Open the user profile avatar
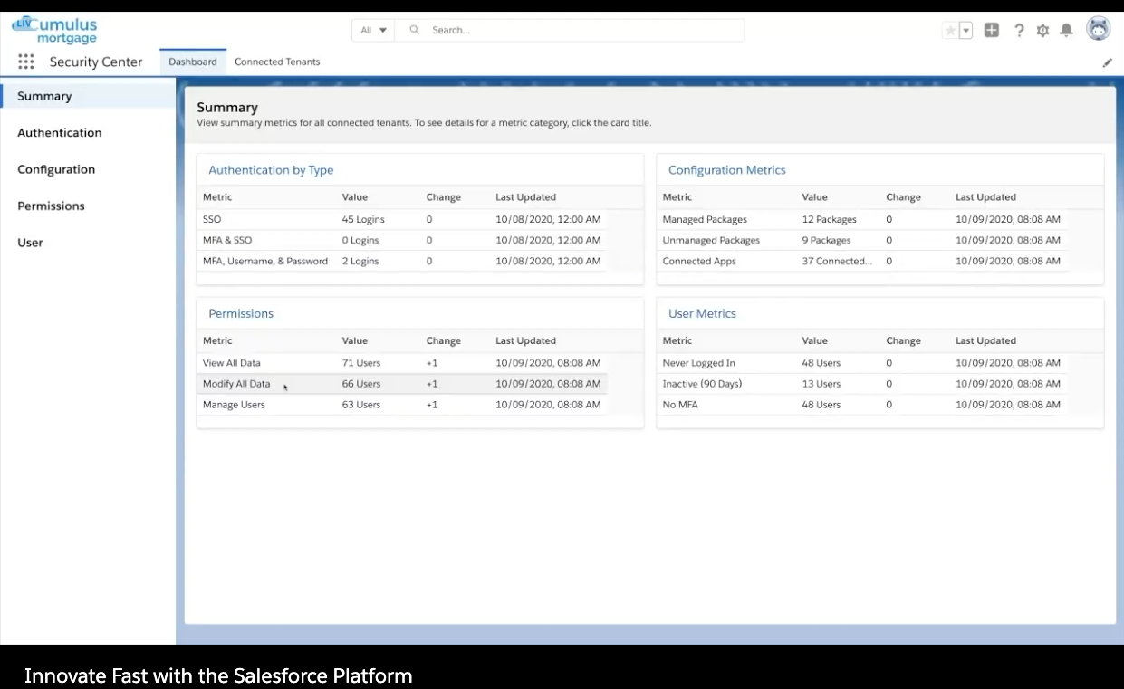This screenshot has height=689, width=1124. pyautogui.click(x=1098, y=29)
